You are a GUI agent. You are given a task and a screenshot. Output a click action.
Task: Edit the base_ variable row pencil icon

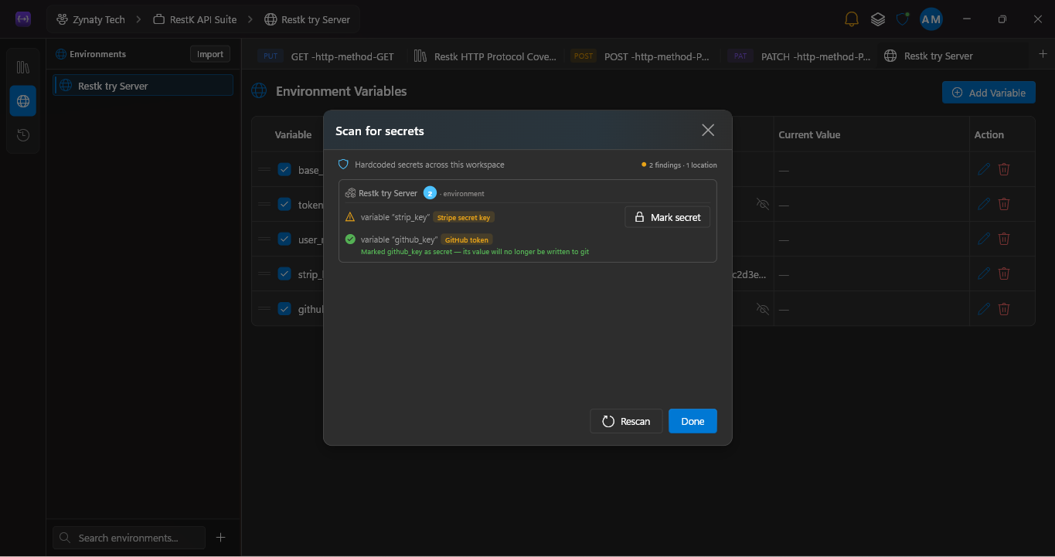point(983,169)
